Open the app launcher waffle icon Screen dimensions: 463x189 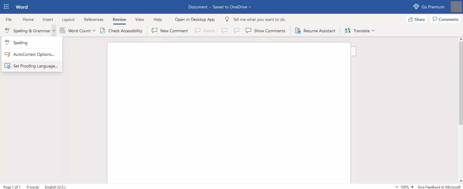click(x=6, y=7)
